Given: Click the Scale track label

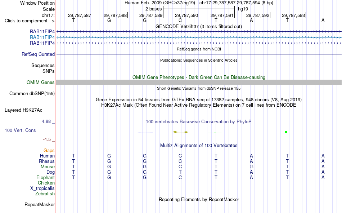Looking at the screenshot, I should click(49, 9).
